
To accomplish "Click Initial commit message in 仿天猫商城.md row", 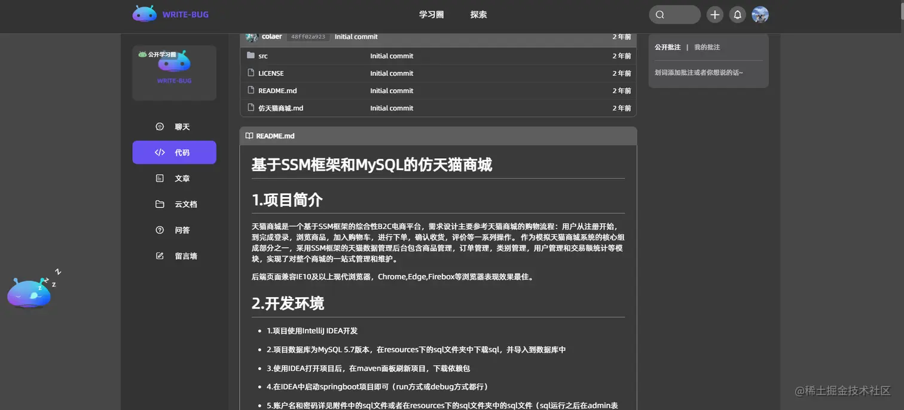I will [392, 108].
